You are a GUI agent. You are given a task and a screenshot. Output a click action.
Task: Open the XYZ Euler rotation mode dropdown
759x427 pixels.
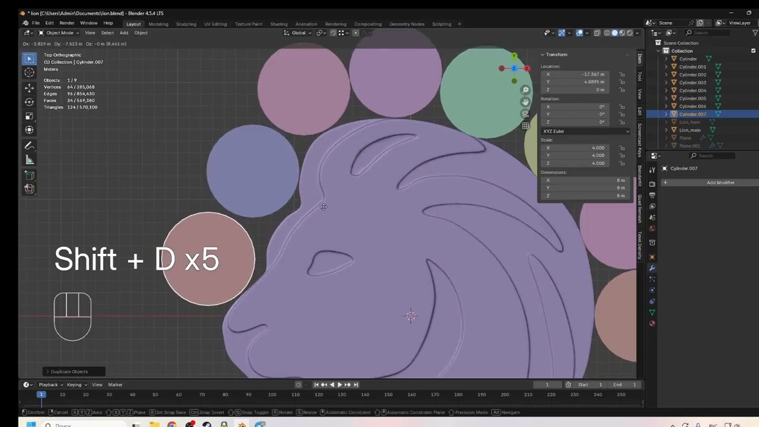pos(585,131)
